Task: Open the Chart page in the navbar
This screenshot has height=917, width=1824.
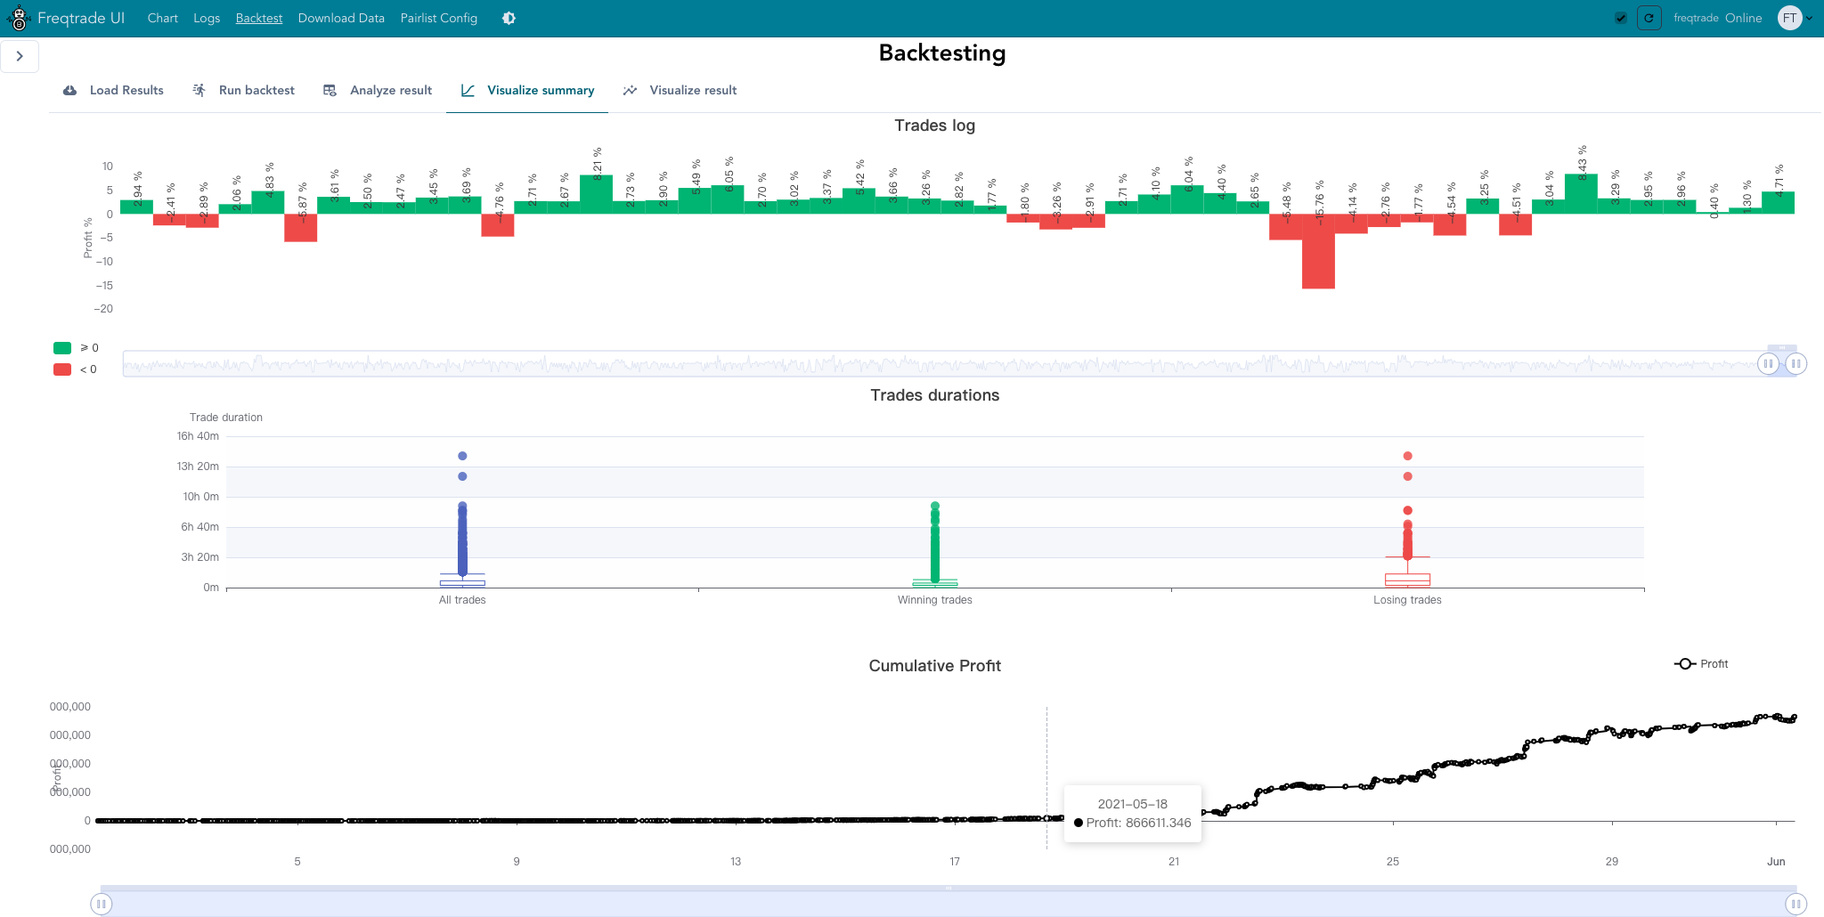Action: click(162, 18)
